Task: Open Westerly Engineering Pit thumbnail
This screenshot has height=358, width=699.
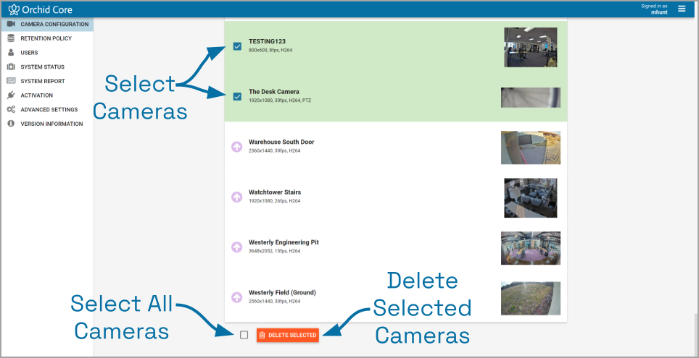Action: 531,248
